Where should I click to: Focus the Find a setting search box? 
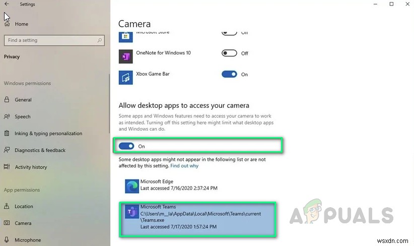click(54, 40)
